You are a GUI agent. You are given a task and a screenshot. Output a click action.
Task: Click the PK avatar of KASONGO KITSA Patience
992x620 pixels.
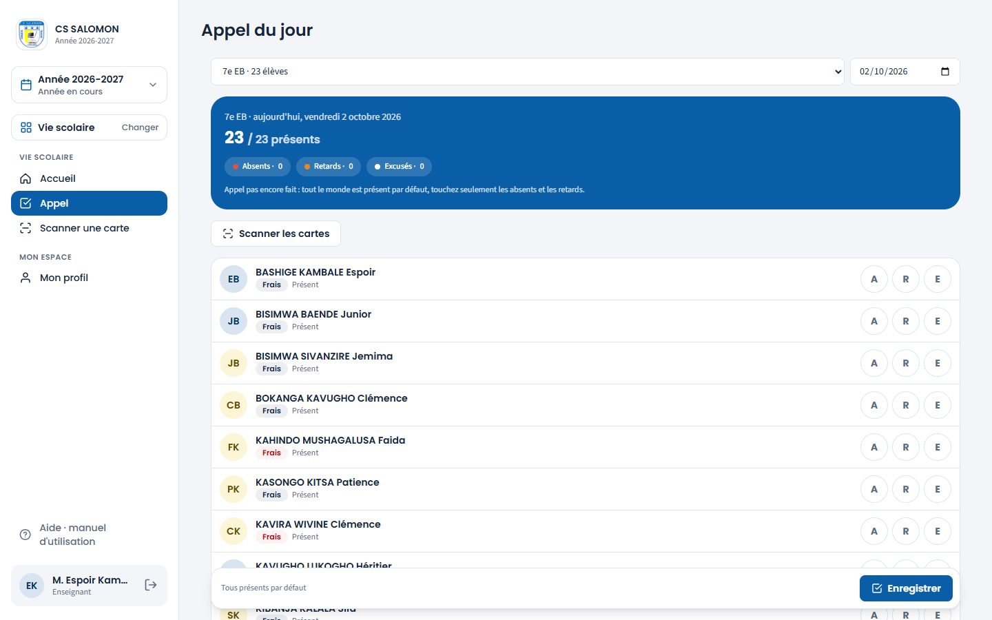234,489
